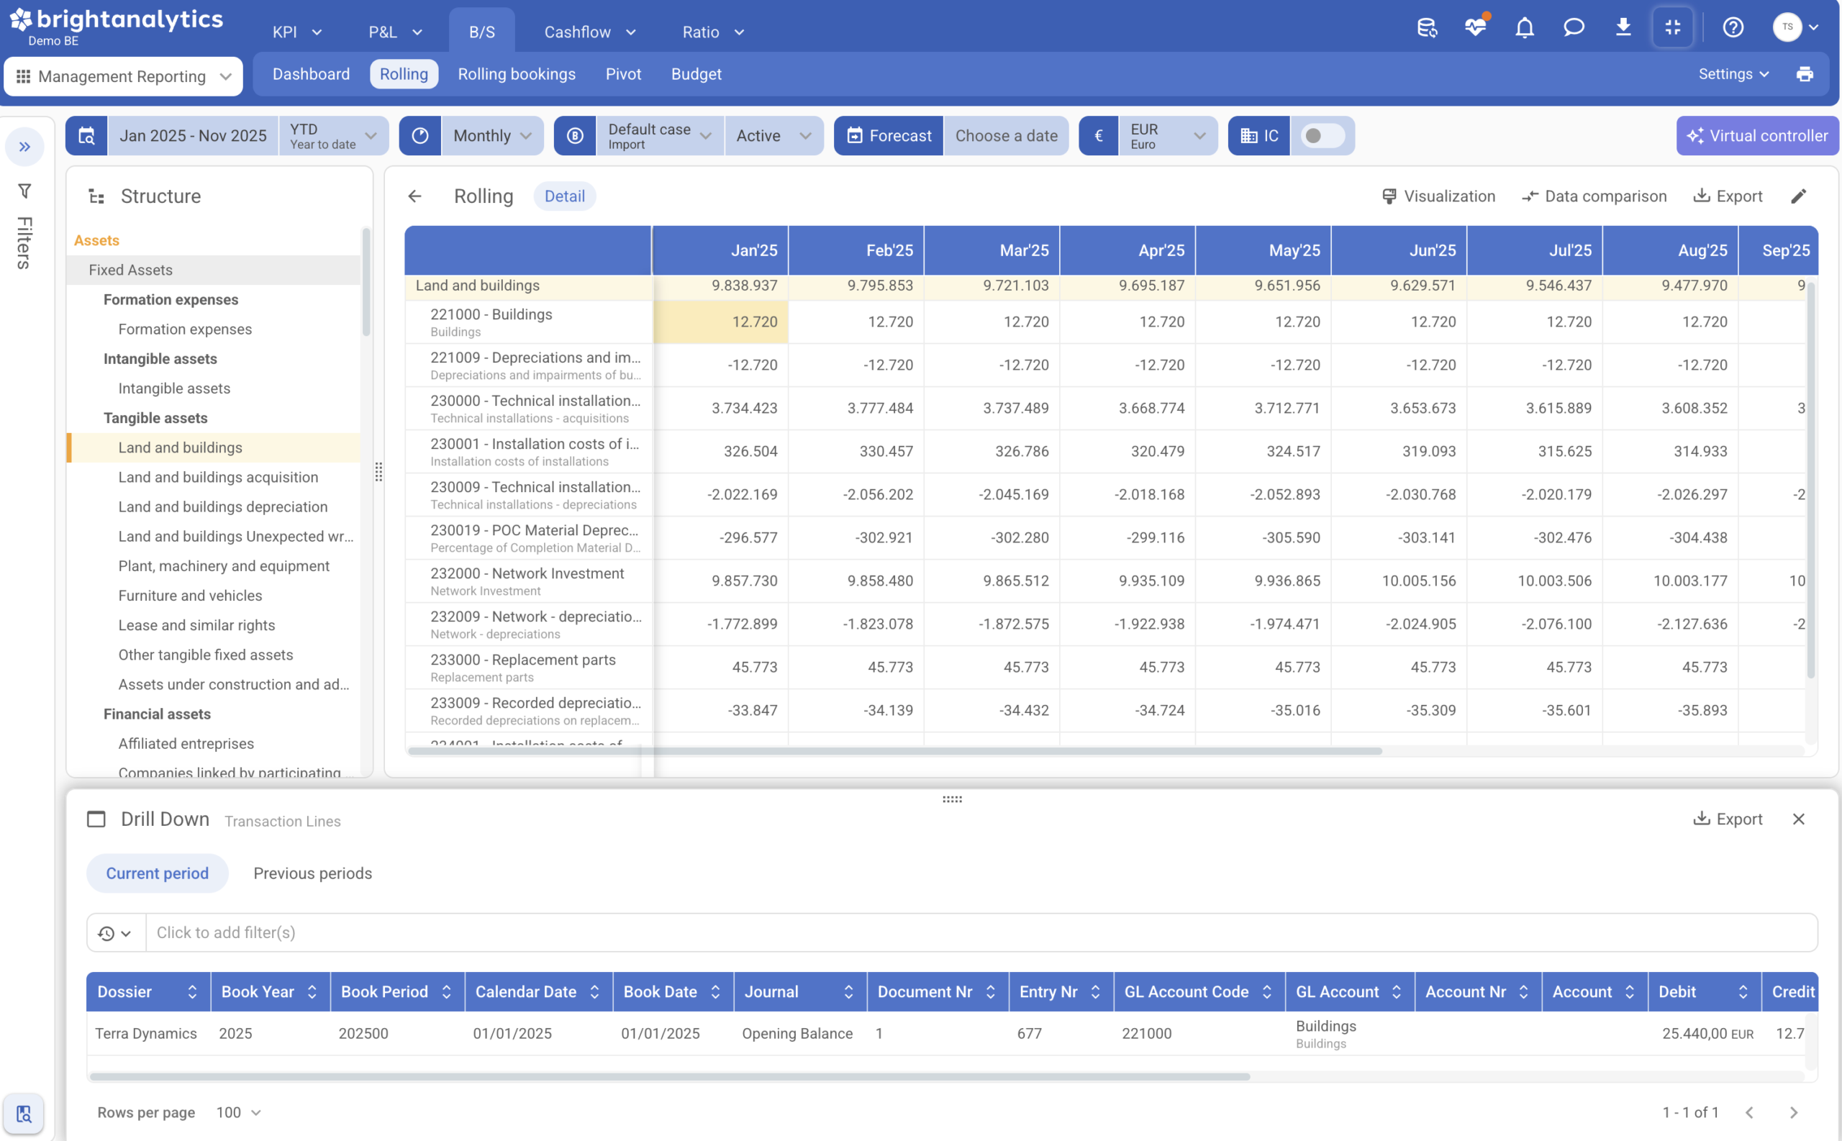
Task: Sort by the Dossier column
Action: pos(191,992)
